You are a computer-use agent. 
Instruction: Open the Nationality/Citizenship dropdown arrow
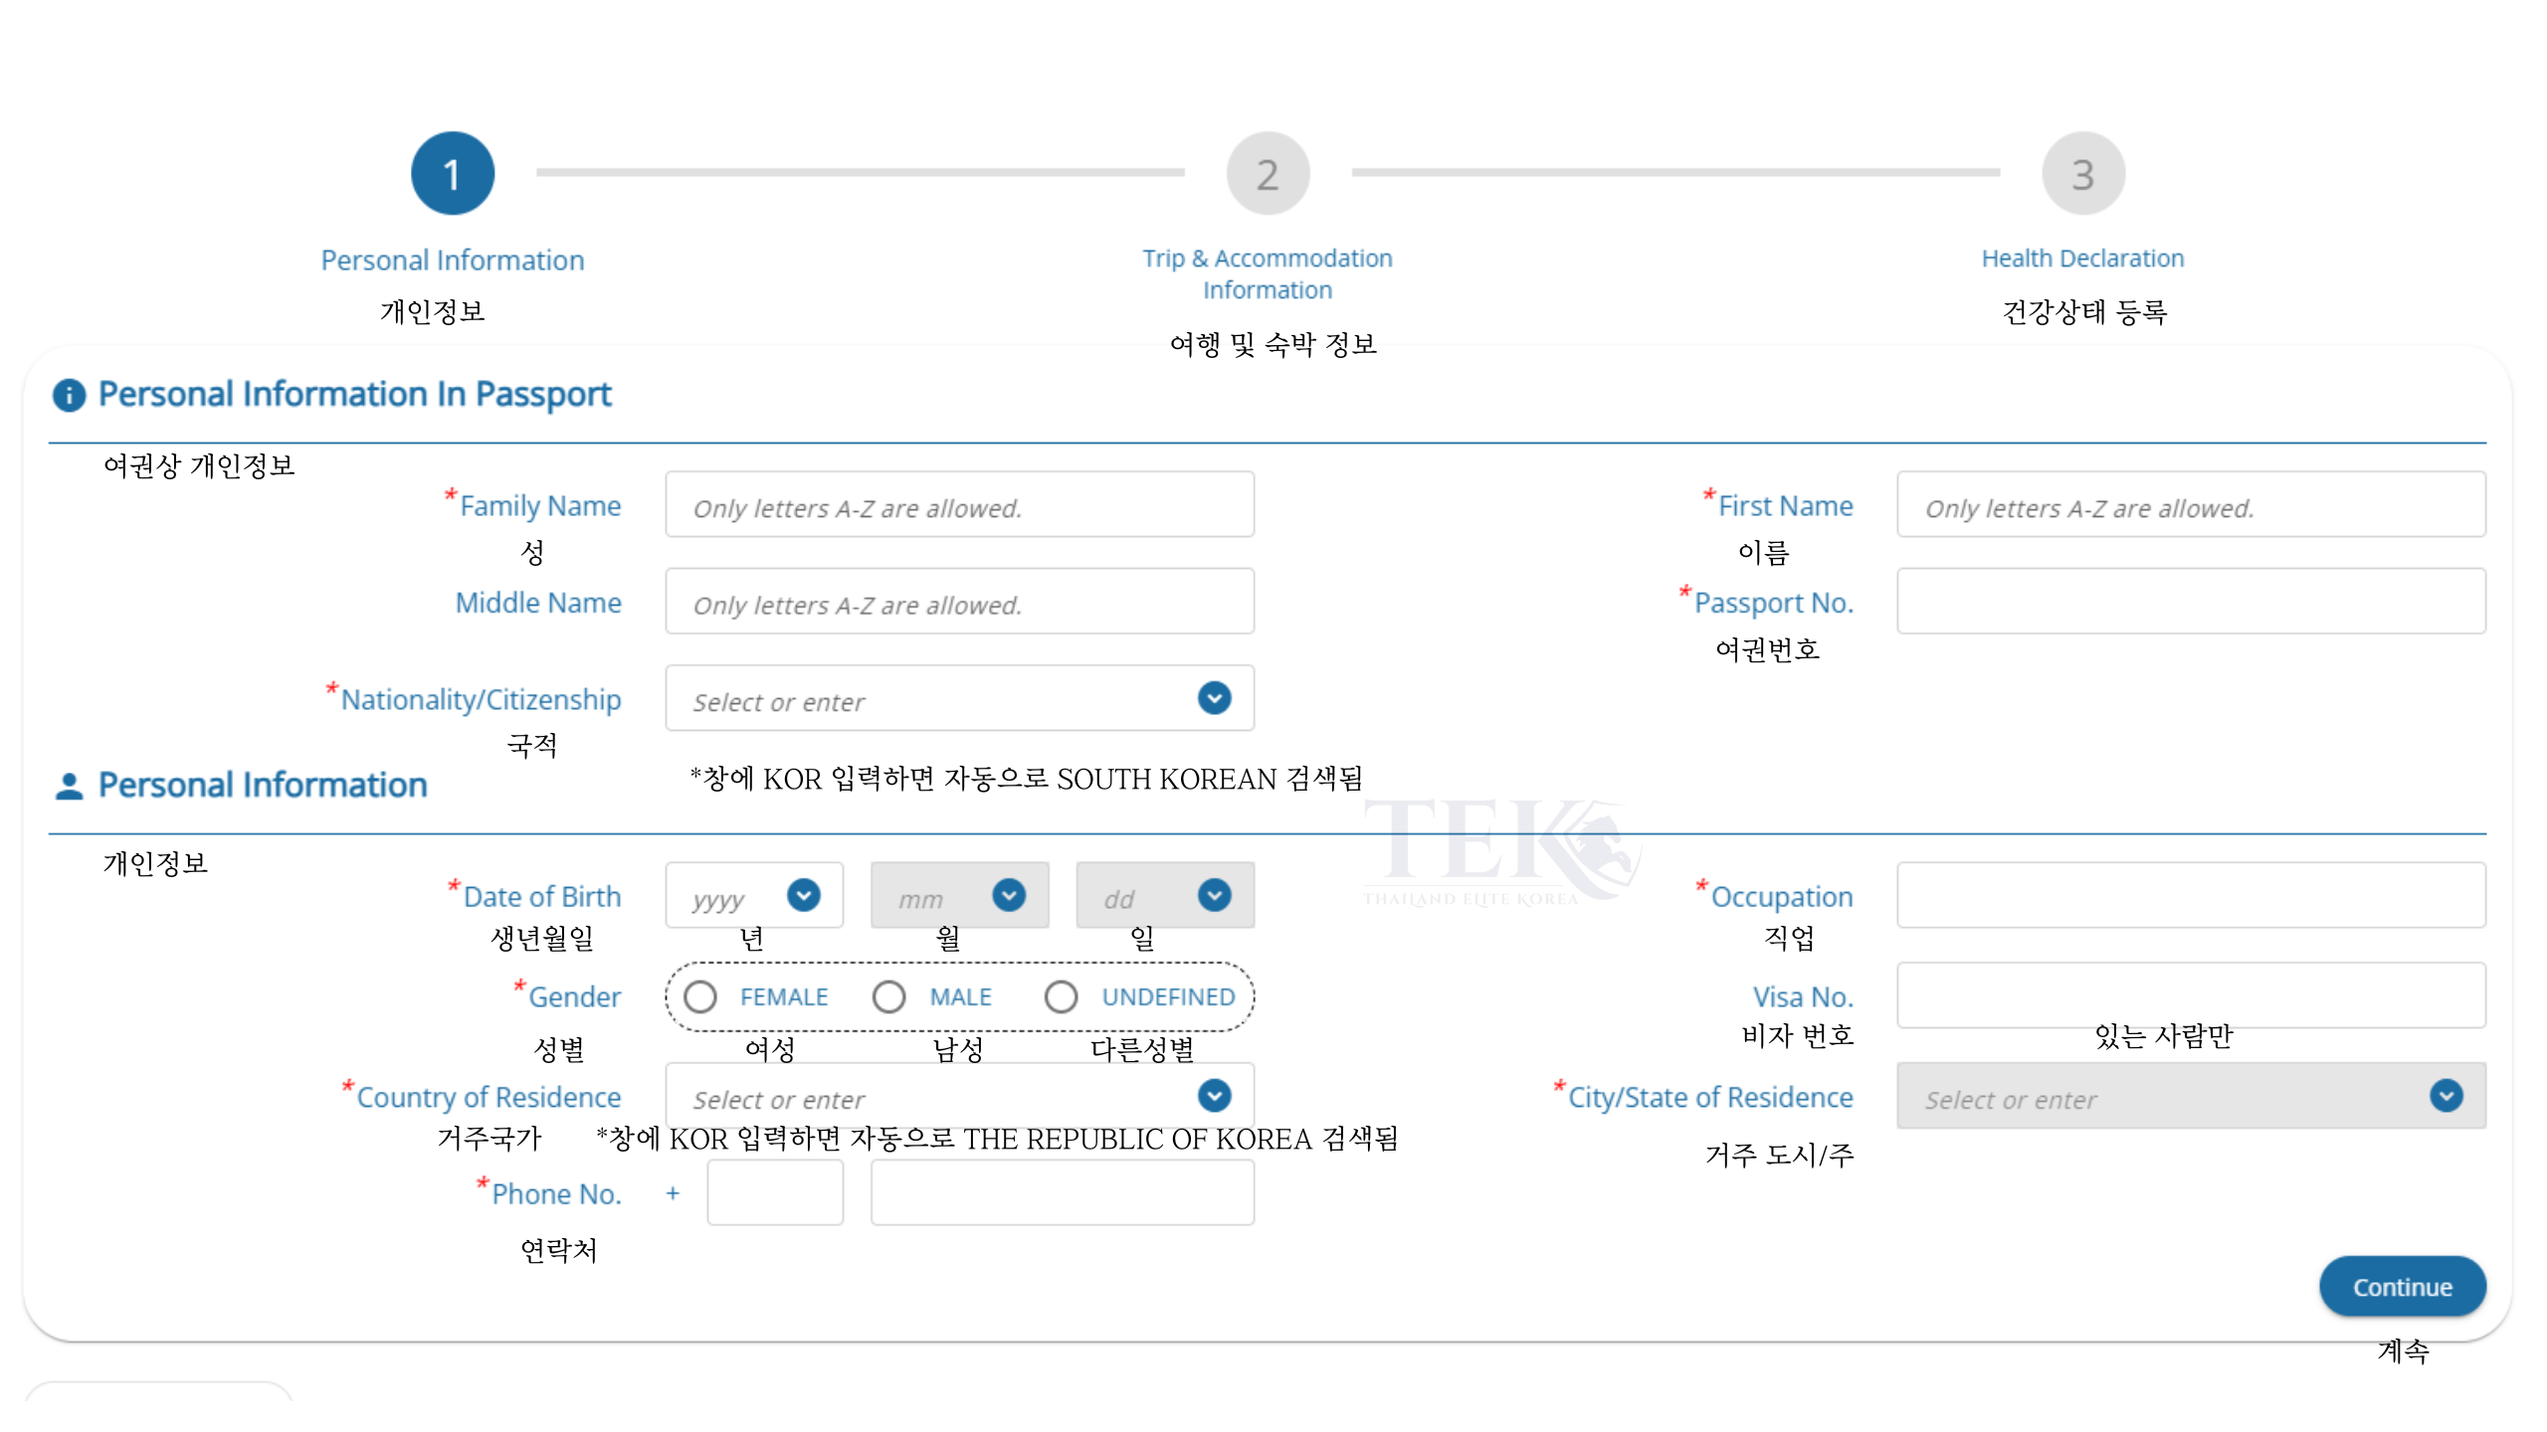click(1214, 698)
